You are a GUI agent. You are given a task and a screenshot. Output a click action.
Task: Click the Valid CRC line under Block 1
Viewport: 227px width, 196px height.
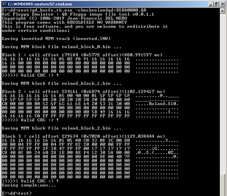[30, 75]
